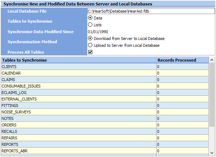Click Records Processed value for CLAIMS
This screenshot has height=157, width=216.
point(182,80)
